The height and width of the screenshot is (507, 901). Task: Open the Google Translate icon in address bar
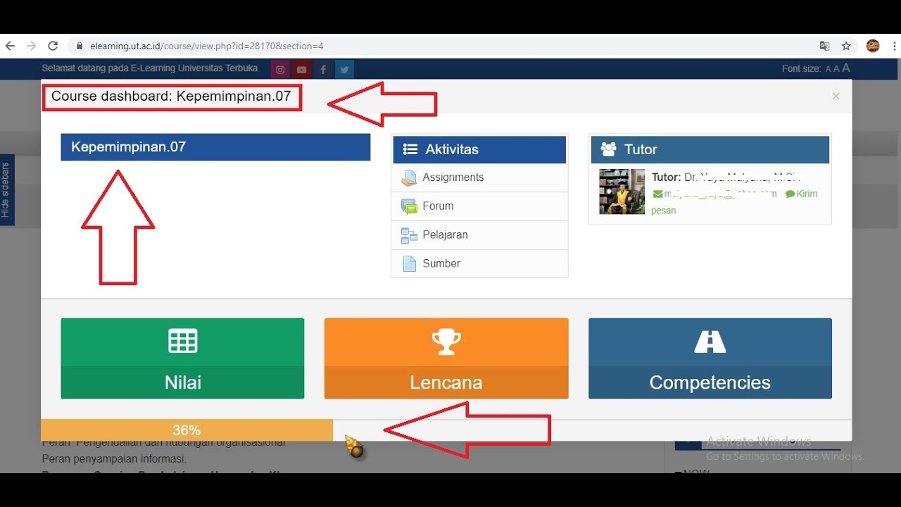tap(824, 46)
